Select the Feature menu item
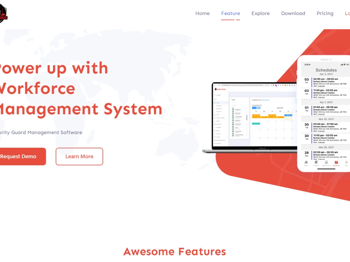Screen dimensions: 350x262 [x=231, y=13]
